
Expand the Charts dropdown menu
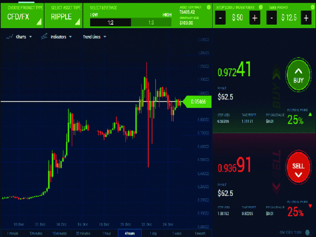coord(30,37)
